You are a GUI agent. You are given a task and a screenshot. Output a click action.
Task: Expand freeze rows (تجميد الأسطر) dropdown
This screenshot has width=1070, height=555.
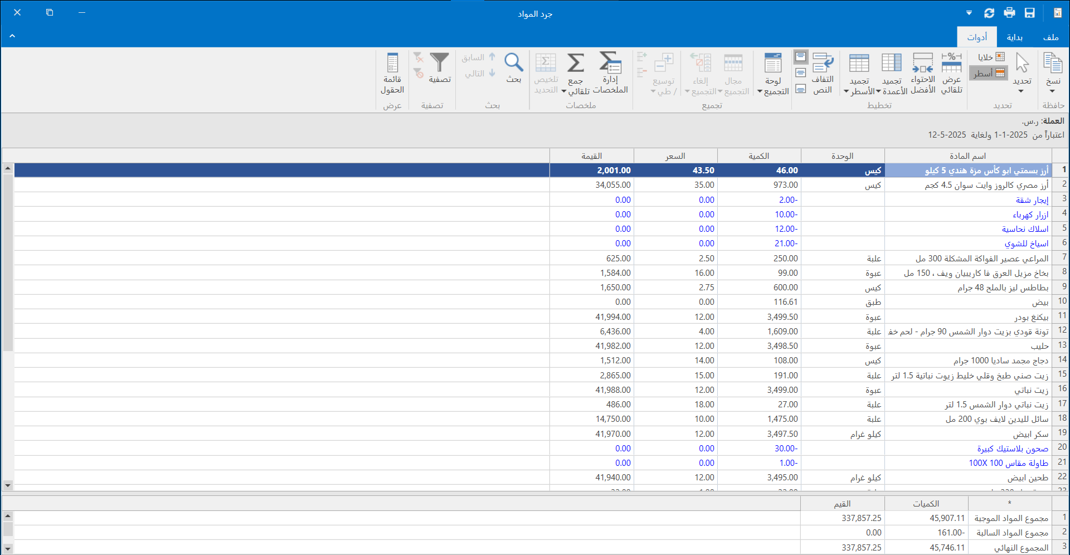[x=846, y=91]
